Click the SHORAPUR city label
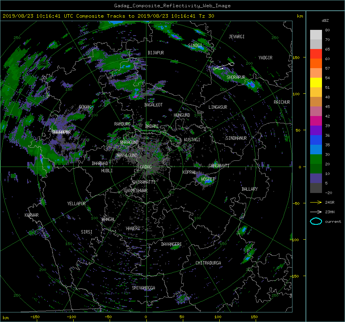The width and height of the screenshot is (345, 322). [236, 77]
